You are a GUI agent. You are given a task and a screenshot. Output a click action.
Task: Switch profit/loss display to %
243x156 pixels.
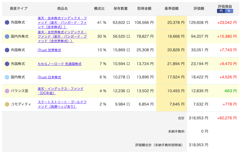point(229,11)
